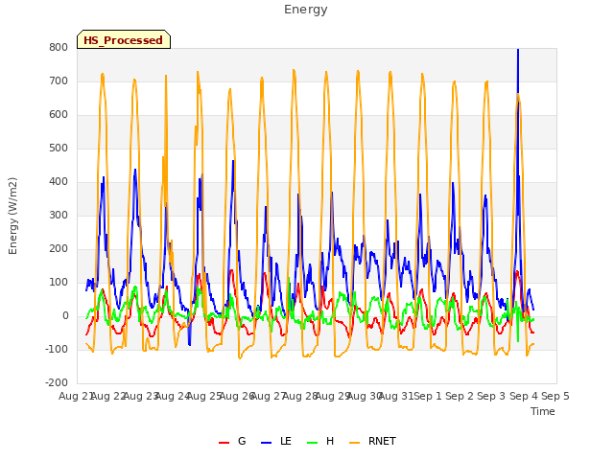The height and width of the screenshot is (460, 614).
Task: Click the -100 y-axis tick label
Action: tap(57, 349)
